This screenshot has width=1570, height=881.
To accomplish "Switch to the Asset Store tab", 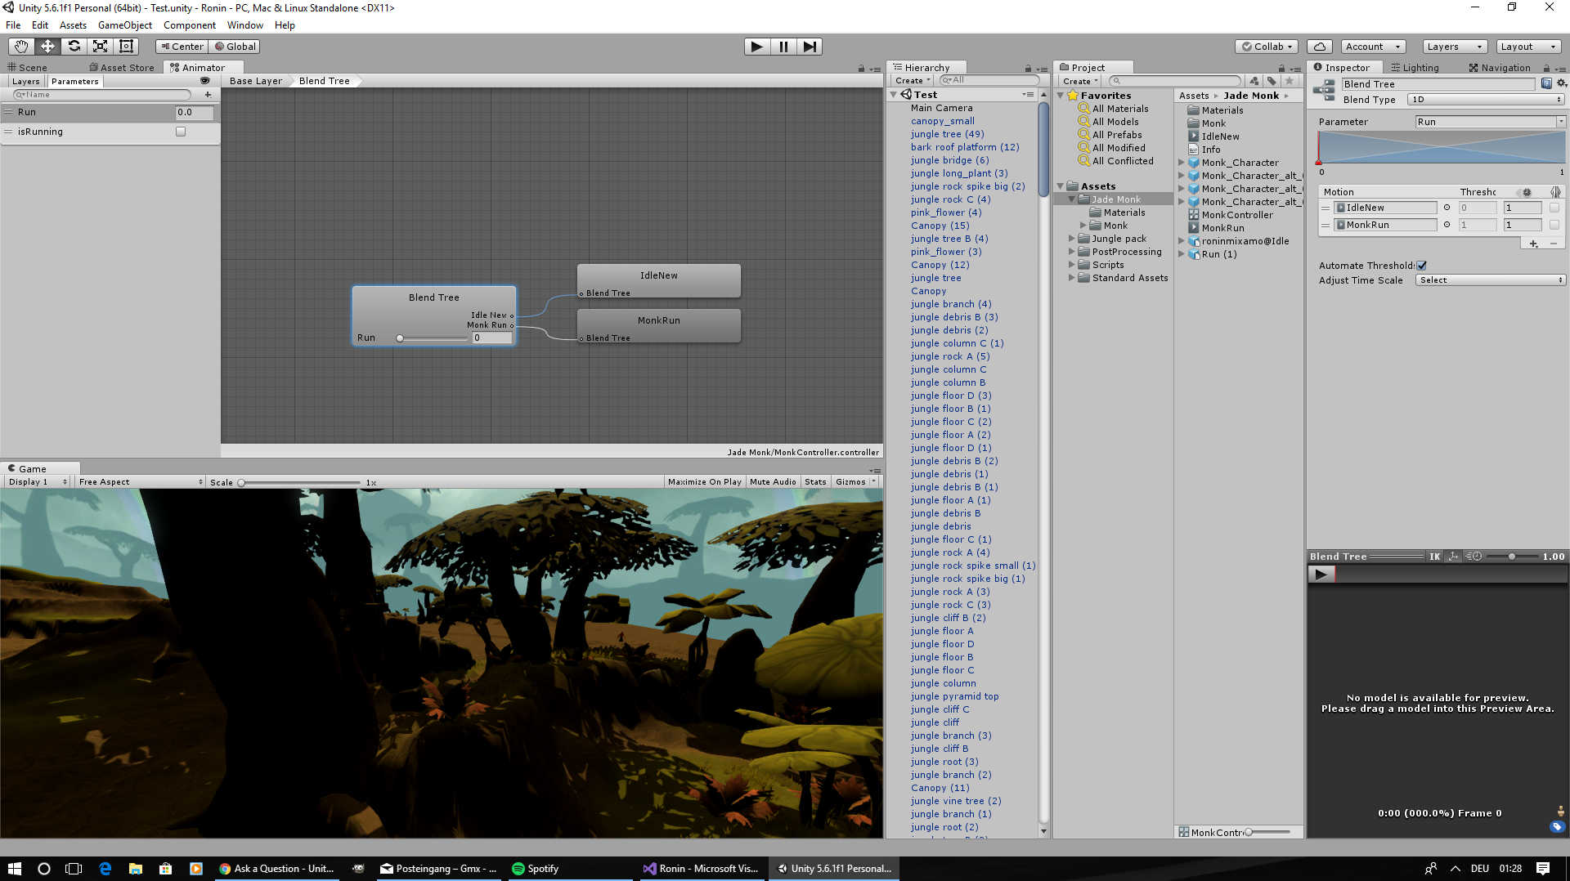I will tap(121, 68).
